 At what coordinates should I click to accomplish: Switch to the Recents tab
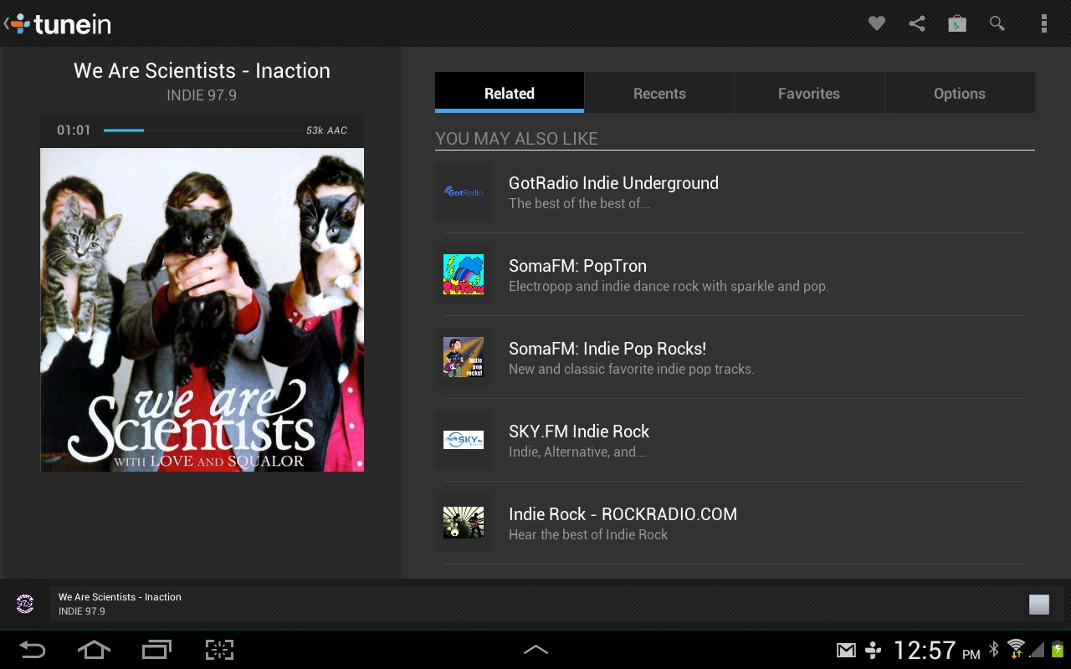coord(659,93)
